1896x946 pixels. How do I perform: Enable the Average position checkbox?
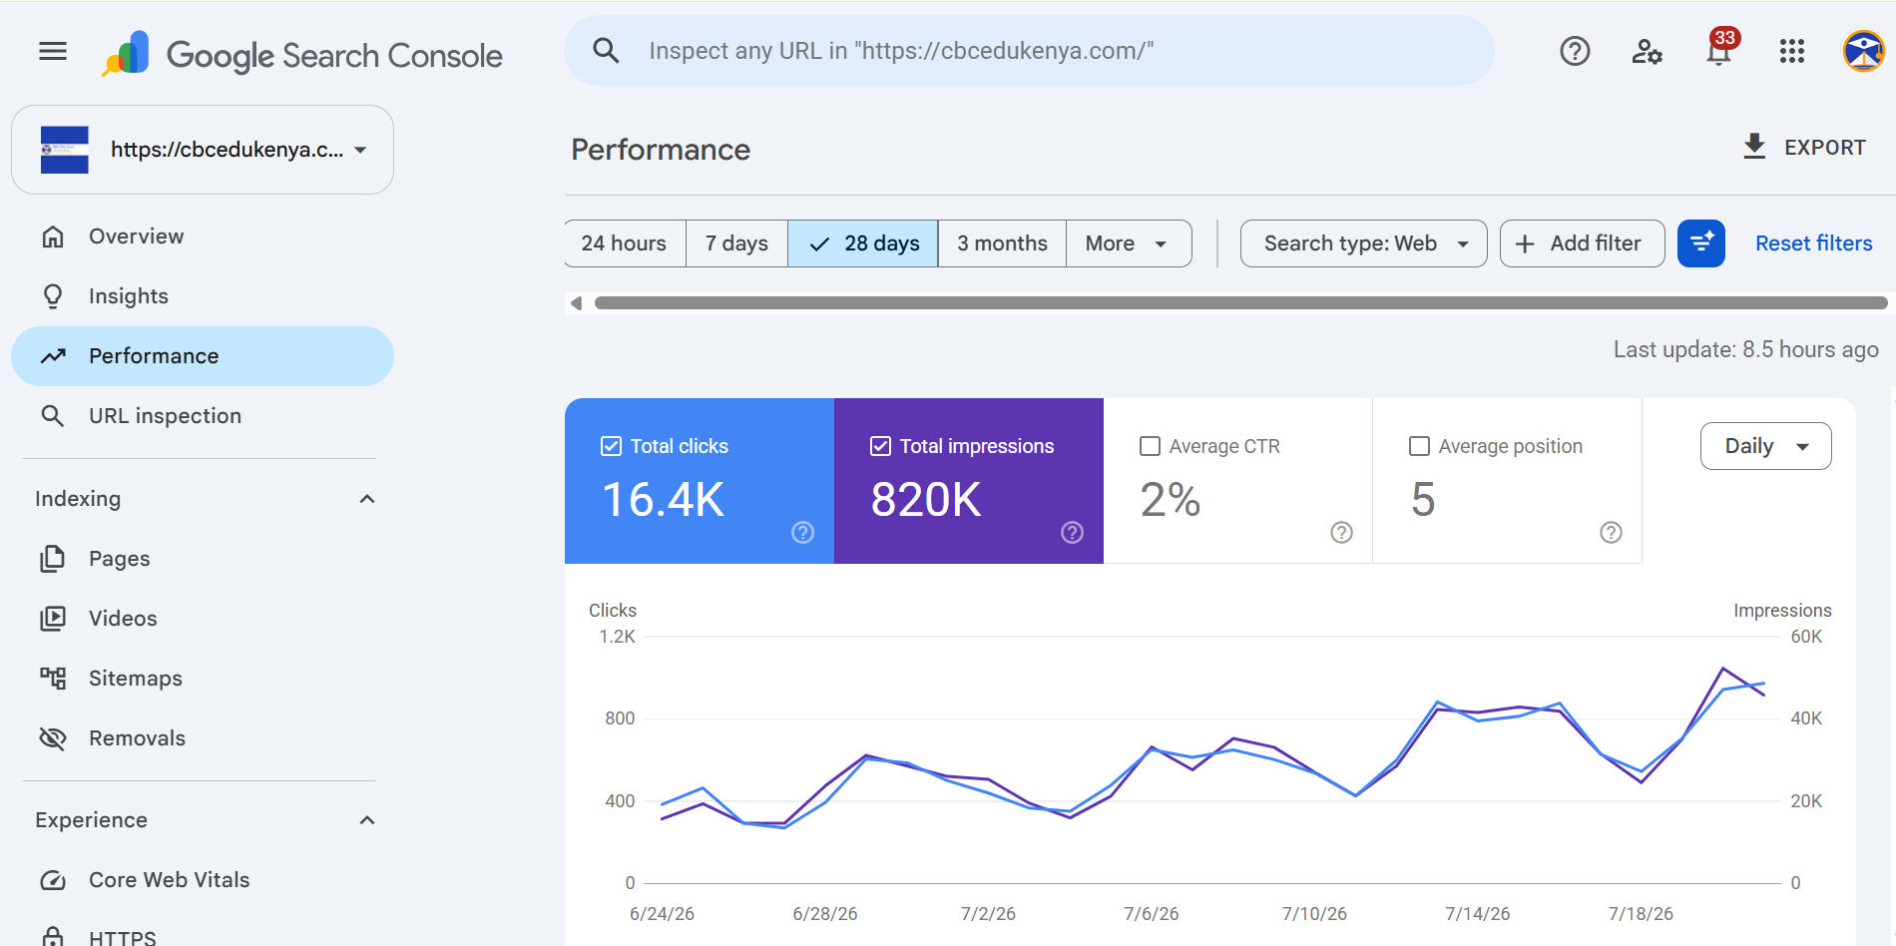(1419, 446)
